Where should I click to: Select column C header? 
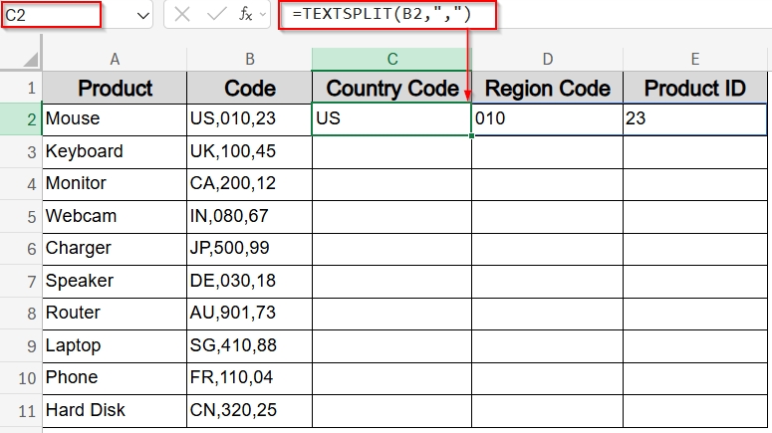391,59
